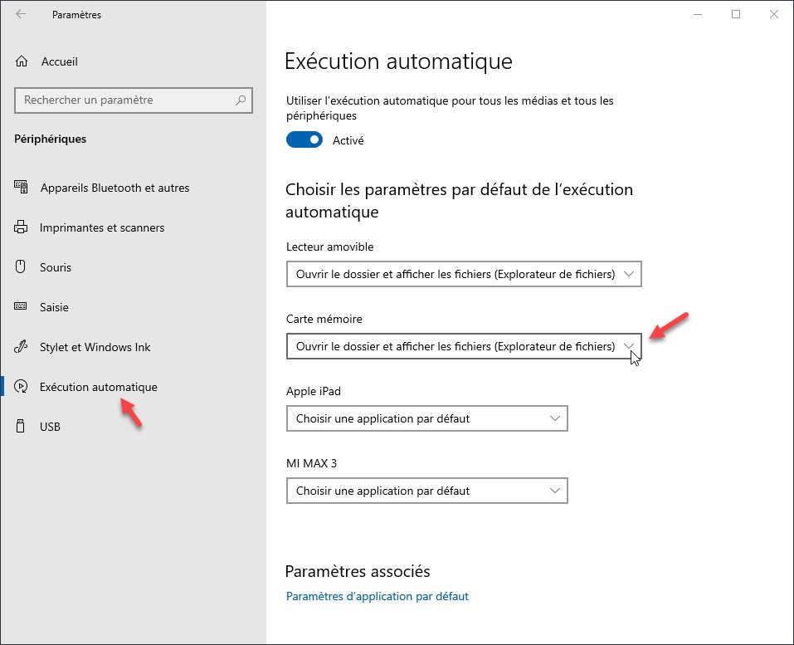Click the keyboard icon beside Saisie
This screenshot has height=645, width=794.
(x=22, y=307)
